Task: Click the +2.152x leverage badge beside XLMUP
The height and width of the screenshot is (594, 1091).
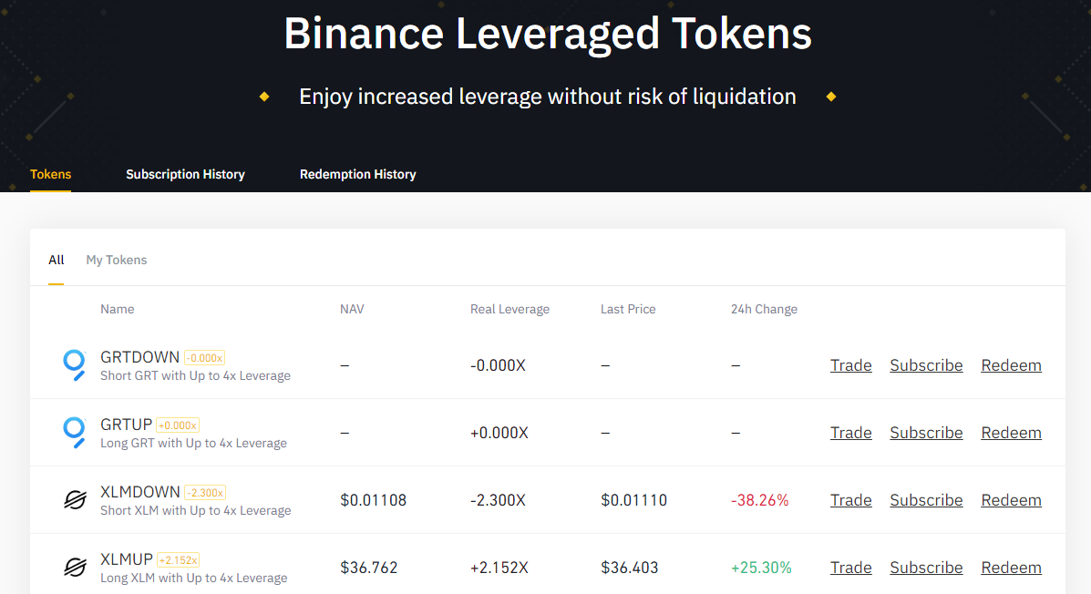Action: click(x=179, y=560)
